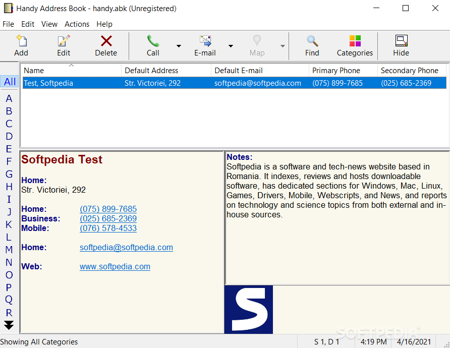450x348 pixels.
Task: Click the Mobile phone link (076) 578-4533
Action: pos(108,228)
